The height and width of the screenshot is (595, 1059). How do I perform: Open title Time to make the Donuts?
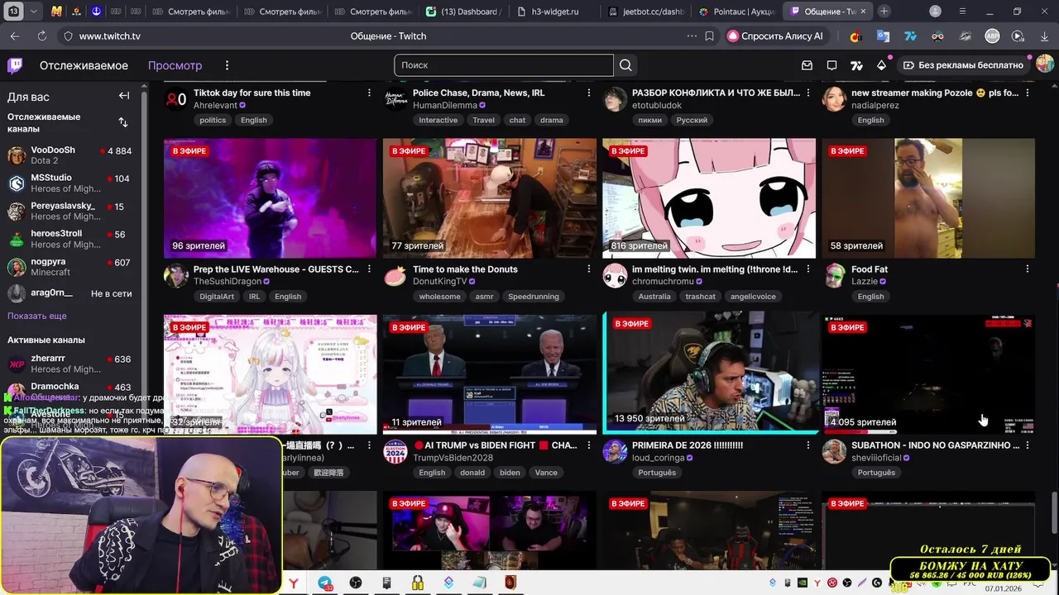coord(465,269)
